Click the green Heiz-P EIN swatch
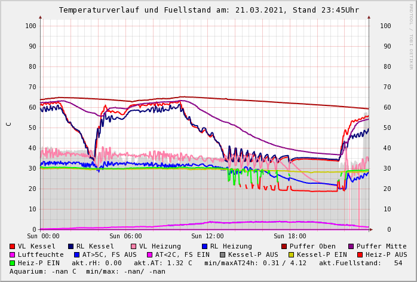This screenshot has width=417, height=282. 13,263
